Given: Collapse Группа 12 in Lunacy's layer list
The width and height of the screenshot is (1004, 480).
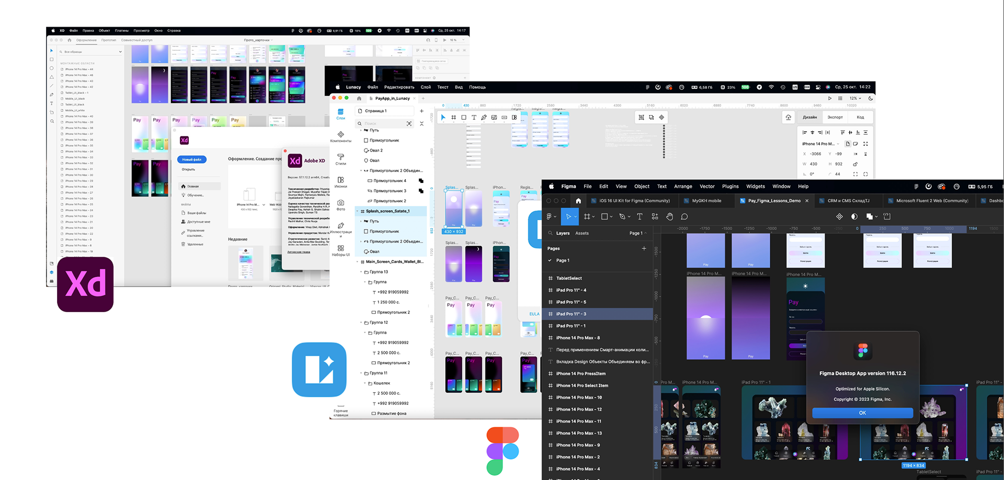Looking at the screenshot, I should pyautogui.click(x=361, y=323).
